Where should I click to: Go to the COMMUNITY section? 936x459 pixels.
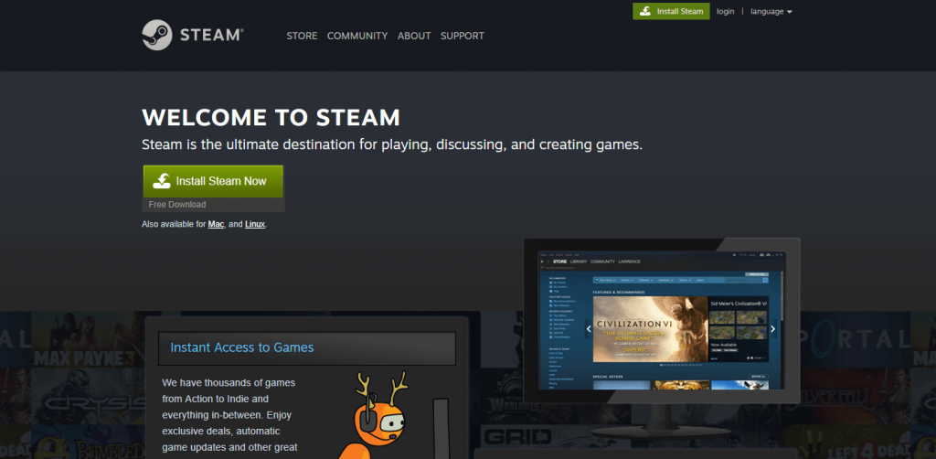[x=357, y=37]
